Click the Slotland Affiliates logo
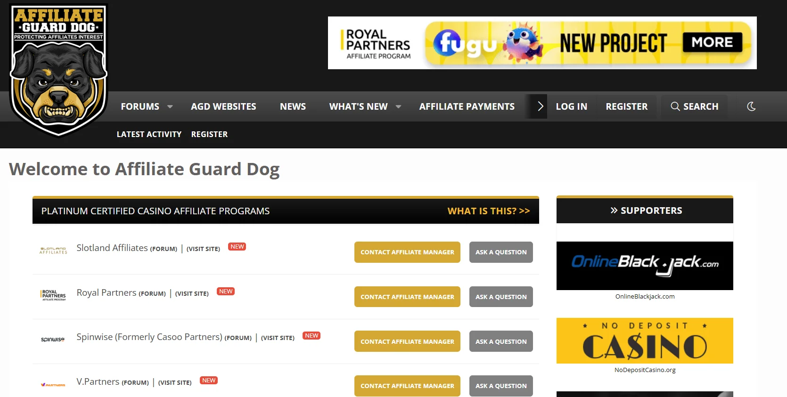This screenshot has width=787, height=397. click(53, 251)
